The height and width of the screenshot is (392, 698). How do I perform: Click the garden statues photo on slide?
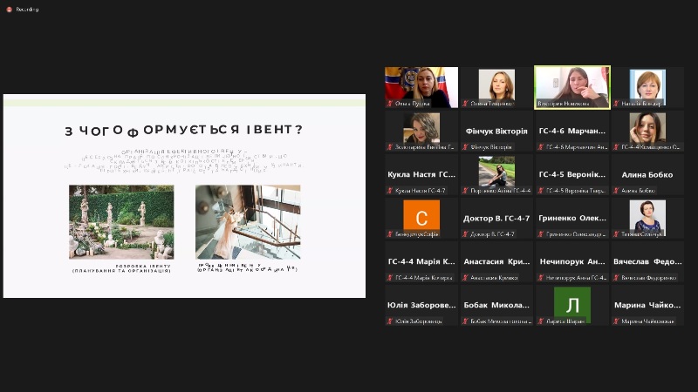point(121,221)
